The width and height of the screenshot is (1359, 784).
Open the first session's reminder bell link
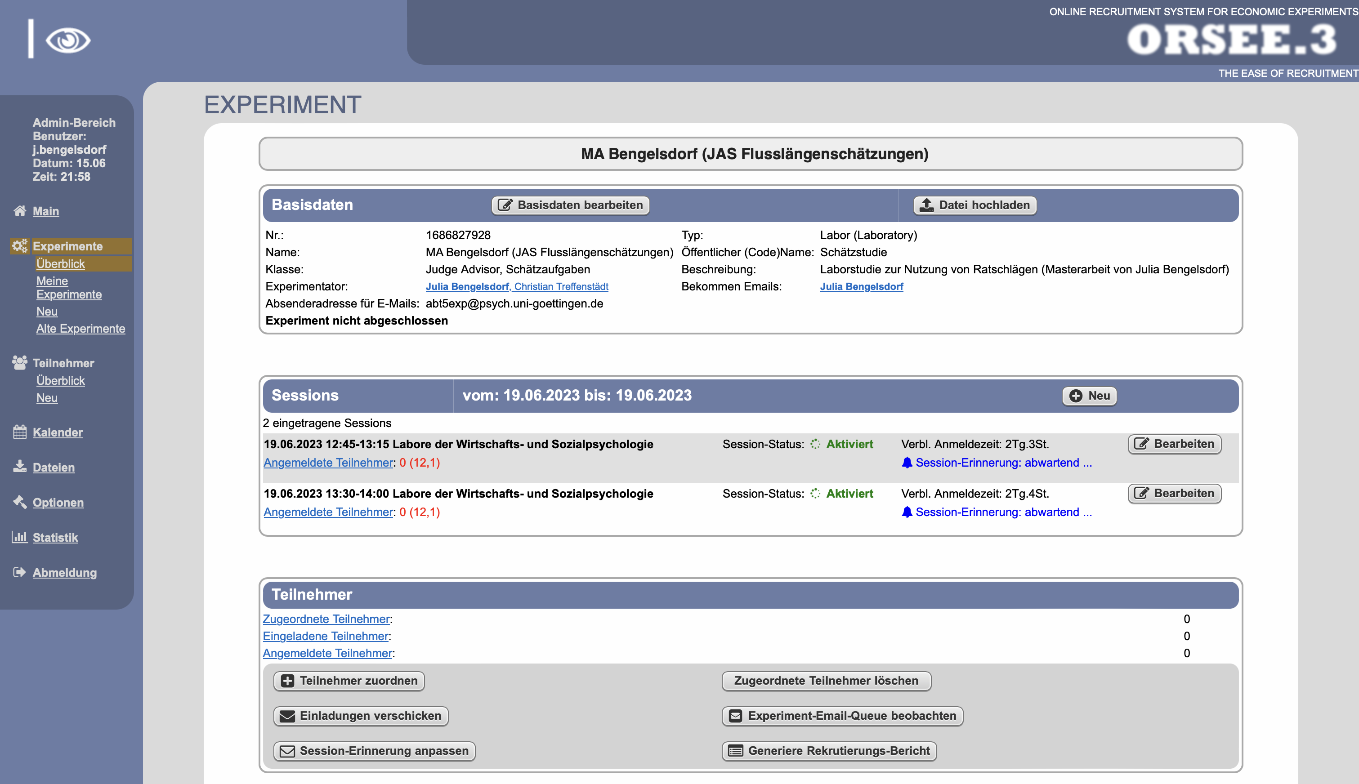[x=997, y=463]
